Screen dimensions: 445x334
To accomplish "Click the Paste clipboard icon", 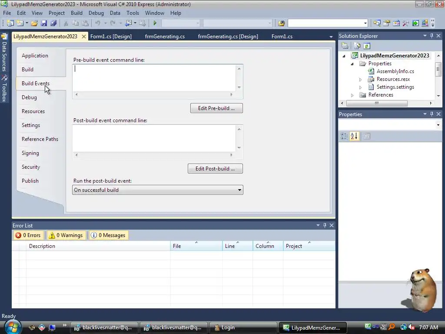I will 85,23.
